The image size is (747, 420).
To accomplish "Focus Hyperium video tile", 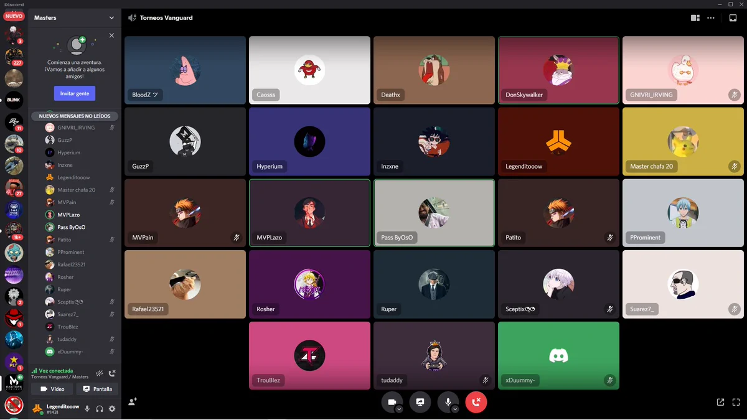I will tap(309, 141).
